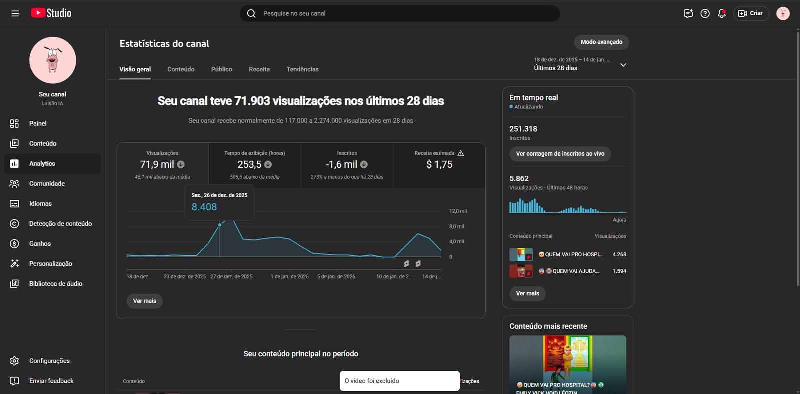Click the second Shorts marker on chart
The width and height of the screenshot is (800, 394).
418,263
